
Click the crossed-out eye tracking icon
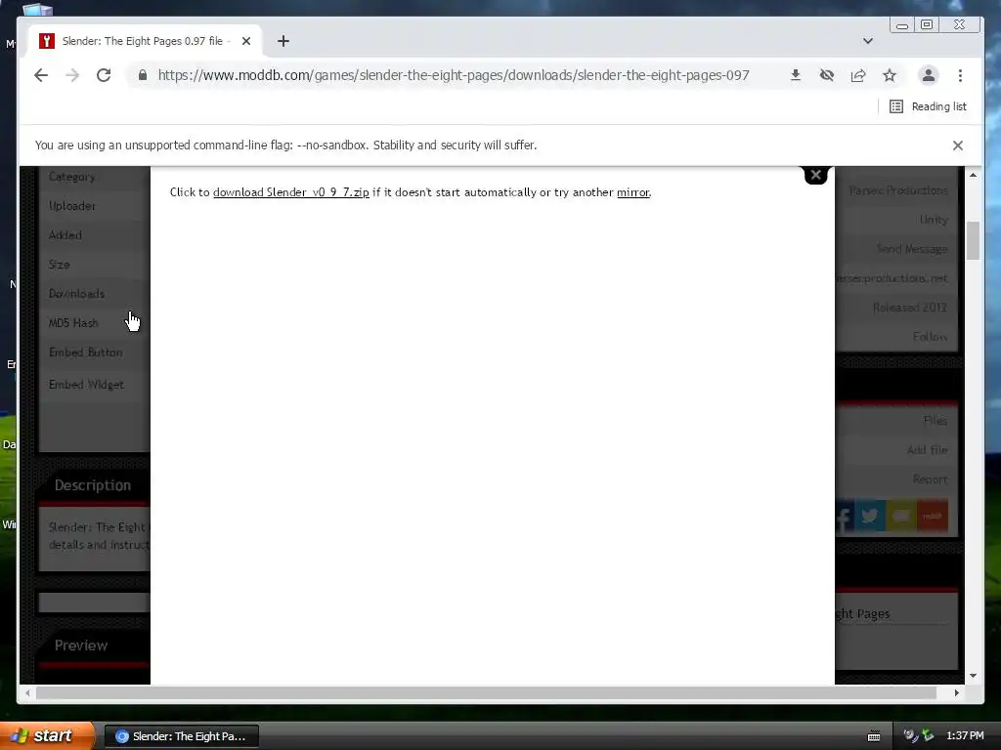[x=827, y=75]
